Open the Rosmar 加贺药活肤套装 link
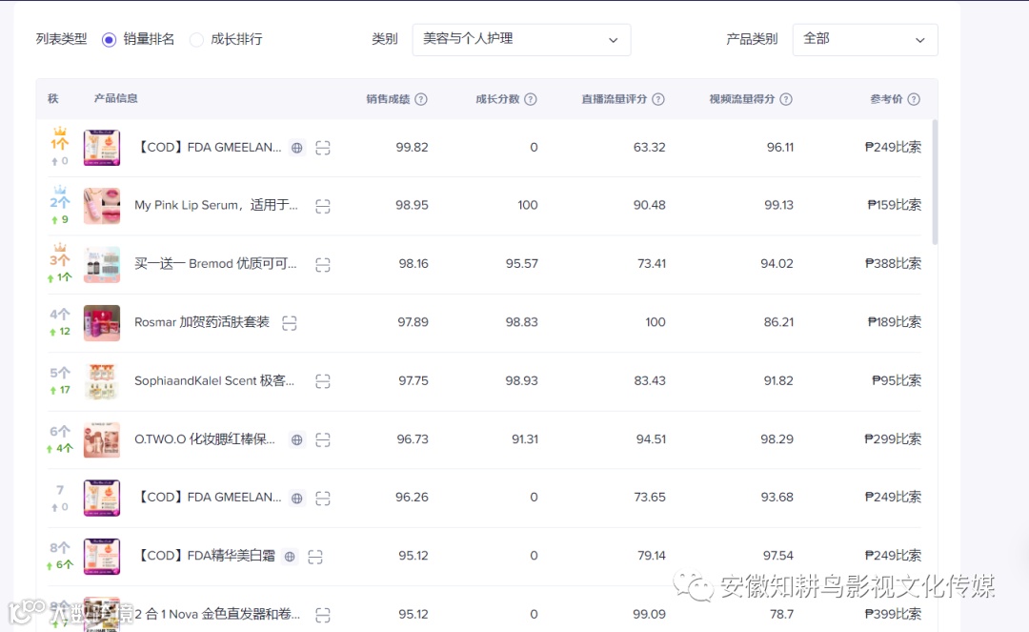Screen dimensions: 1029x632 (202, 321)
